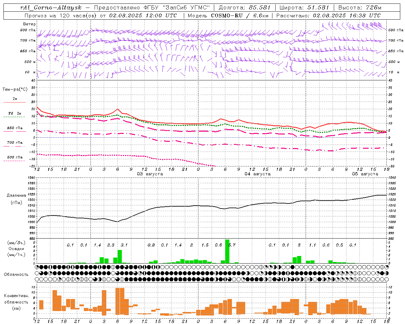This screenshot has height=324, width=405.
Task: Click the (мм/3ч.) unit label
Action: 16,243
